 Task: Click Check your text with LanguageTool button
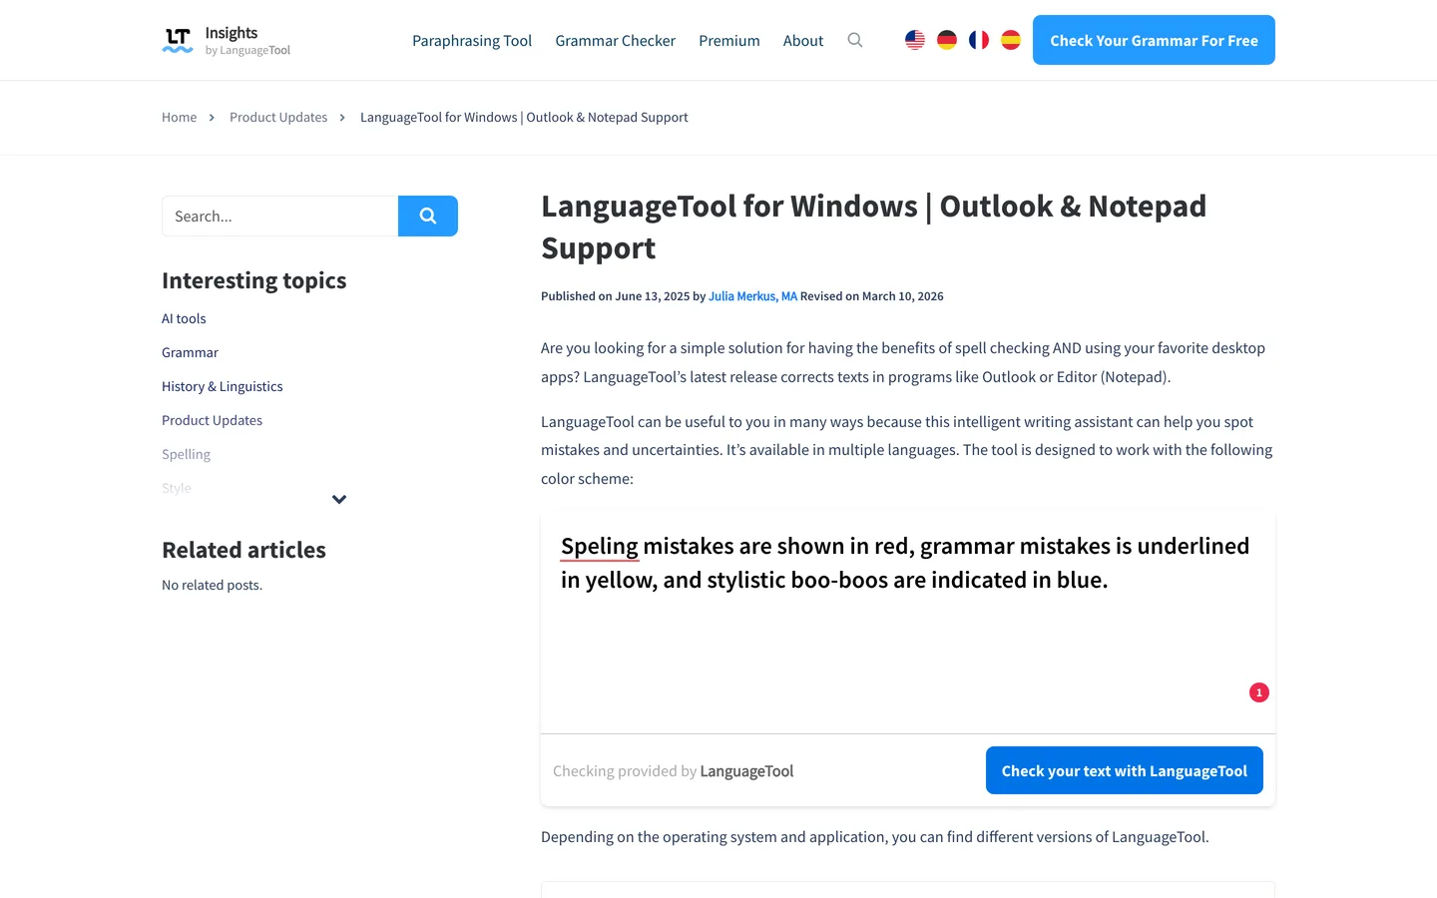(1125, 770)
